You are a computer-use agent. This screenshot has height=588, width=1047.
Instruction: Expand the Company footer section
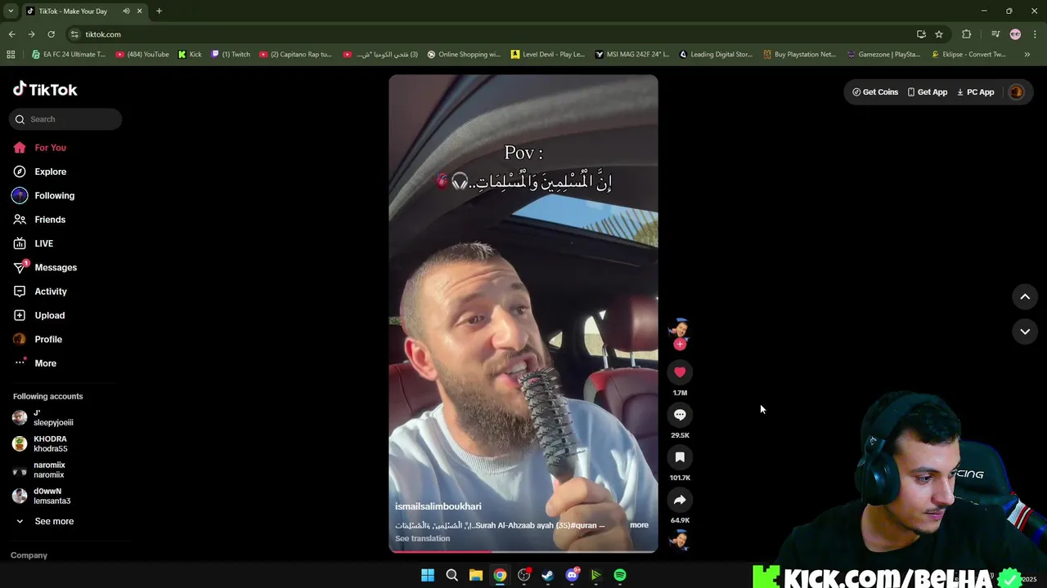click(29, 555)
